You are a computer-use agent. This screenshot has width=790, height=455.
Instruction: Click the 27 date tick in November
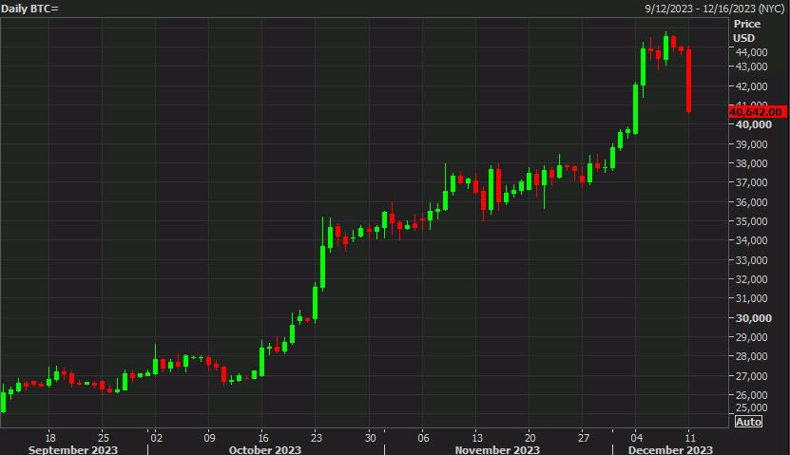[584, 438]
